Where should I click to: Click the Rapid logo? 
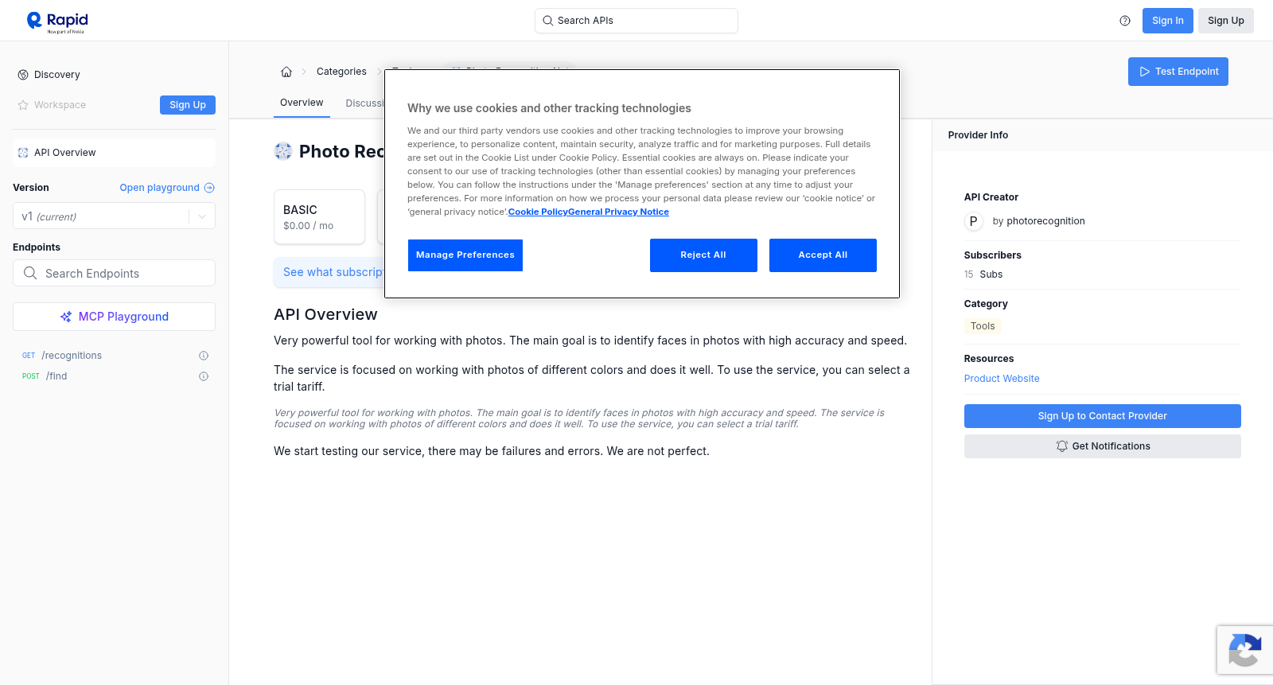coord(57,21)
